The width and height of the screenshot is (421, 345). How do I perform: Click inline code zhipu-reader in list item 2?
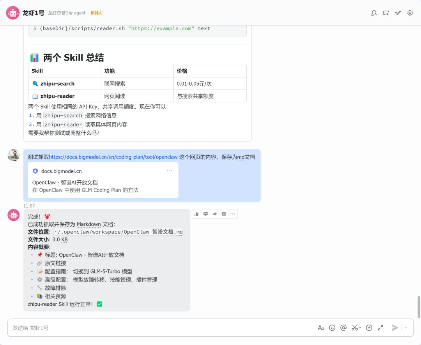click(64, 125)
